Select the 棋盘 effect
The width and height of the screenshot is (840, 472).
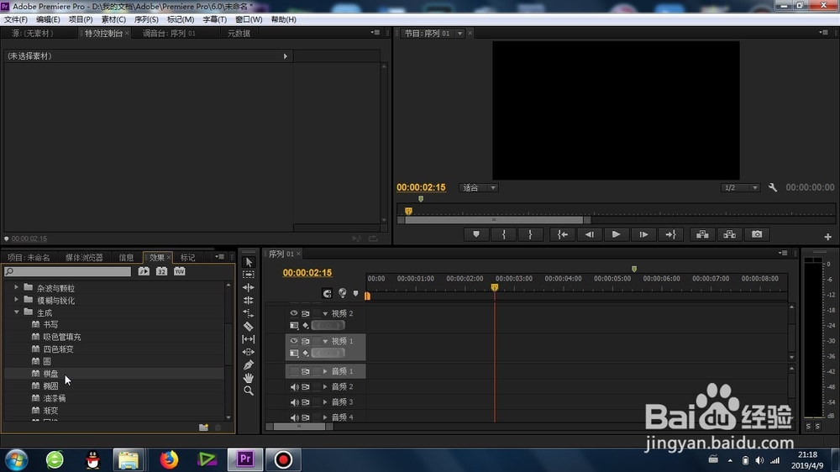(51, 374)
